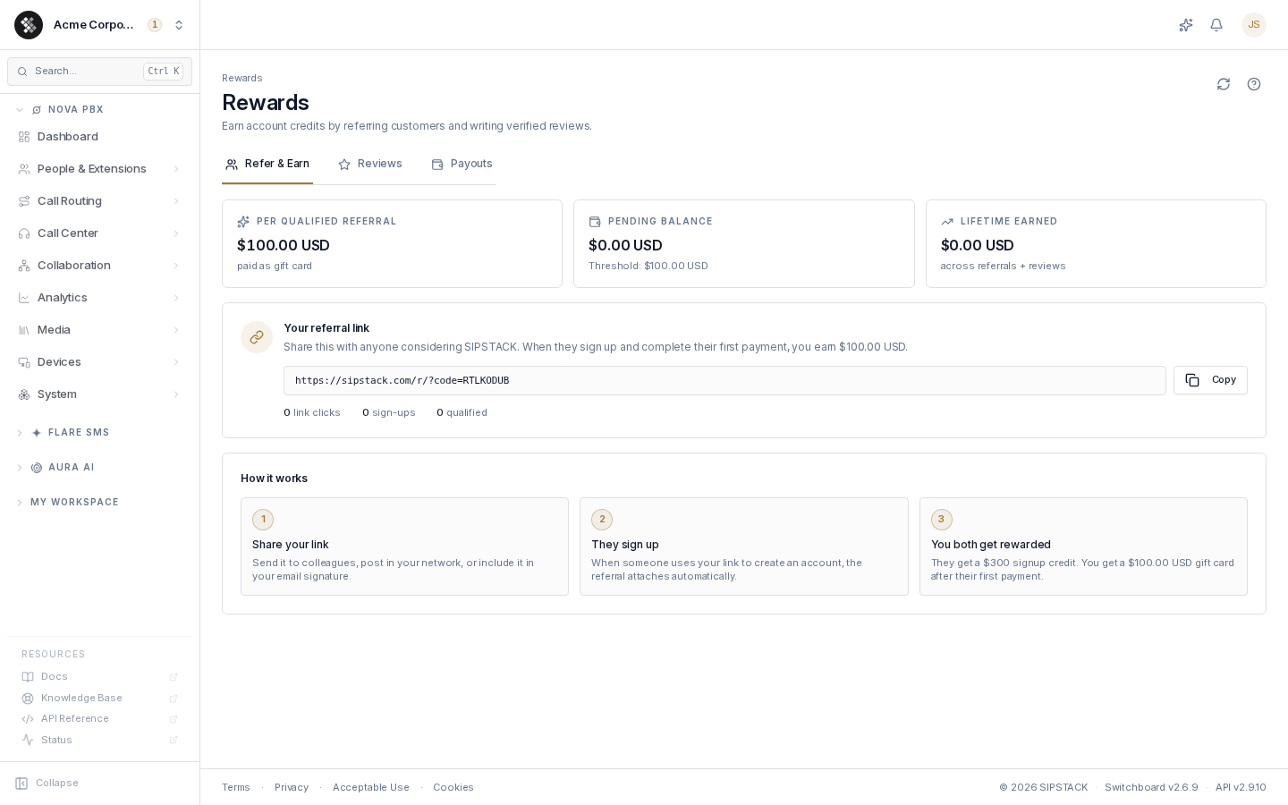Expand the Call Center chevron
The height and width of the screenshot is (805, 1288).
pyautogui.click(x=176, y=233)
